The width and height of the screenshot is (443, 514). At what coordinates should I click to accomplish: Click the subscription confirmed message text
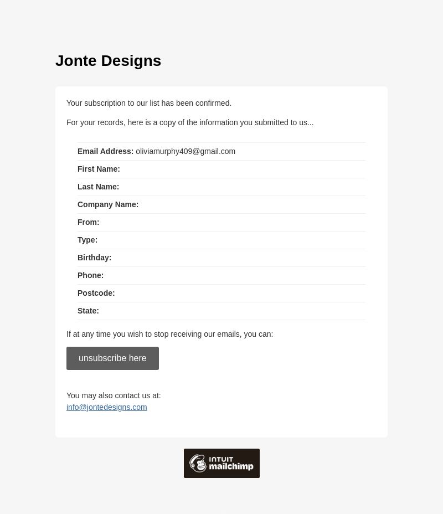149,103
